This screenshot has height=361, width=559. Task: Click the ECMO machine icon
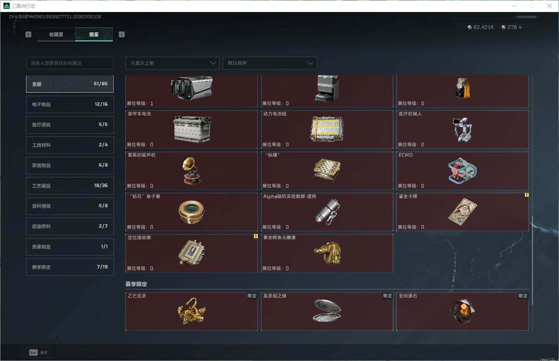coord(462,170)
